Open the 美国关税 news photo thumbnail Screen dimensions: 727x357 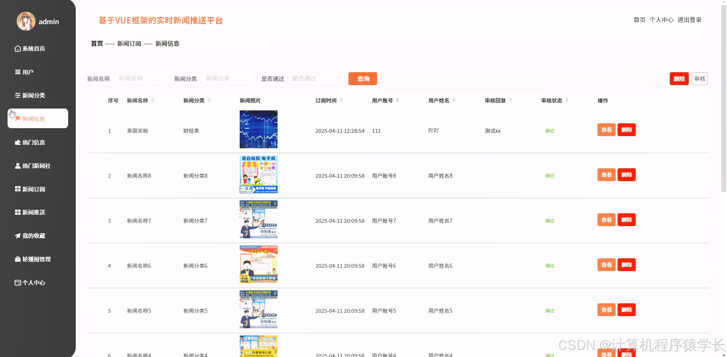point(258,129)
